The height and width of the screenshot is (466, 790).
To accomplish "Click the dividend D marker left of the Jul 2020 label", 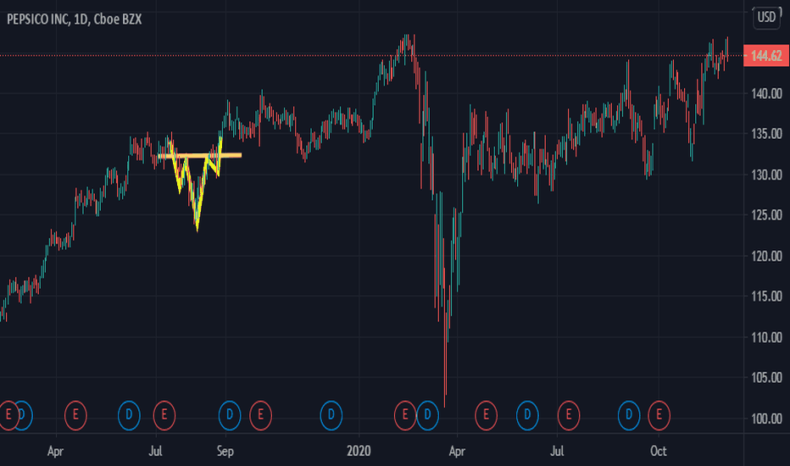I will pyautogui.click(x=527, y=415).
